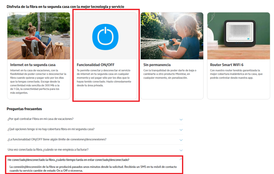Collapse the open 'He conectado/desconectado la fibra' chevron
Screen dimensions: 274x174
[181, 159]
